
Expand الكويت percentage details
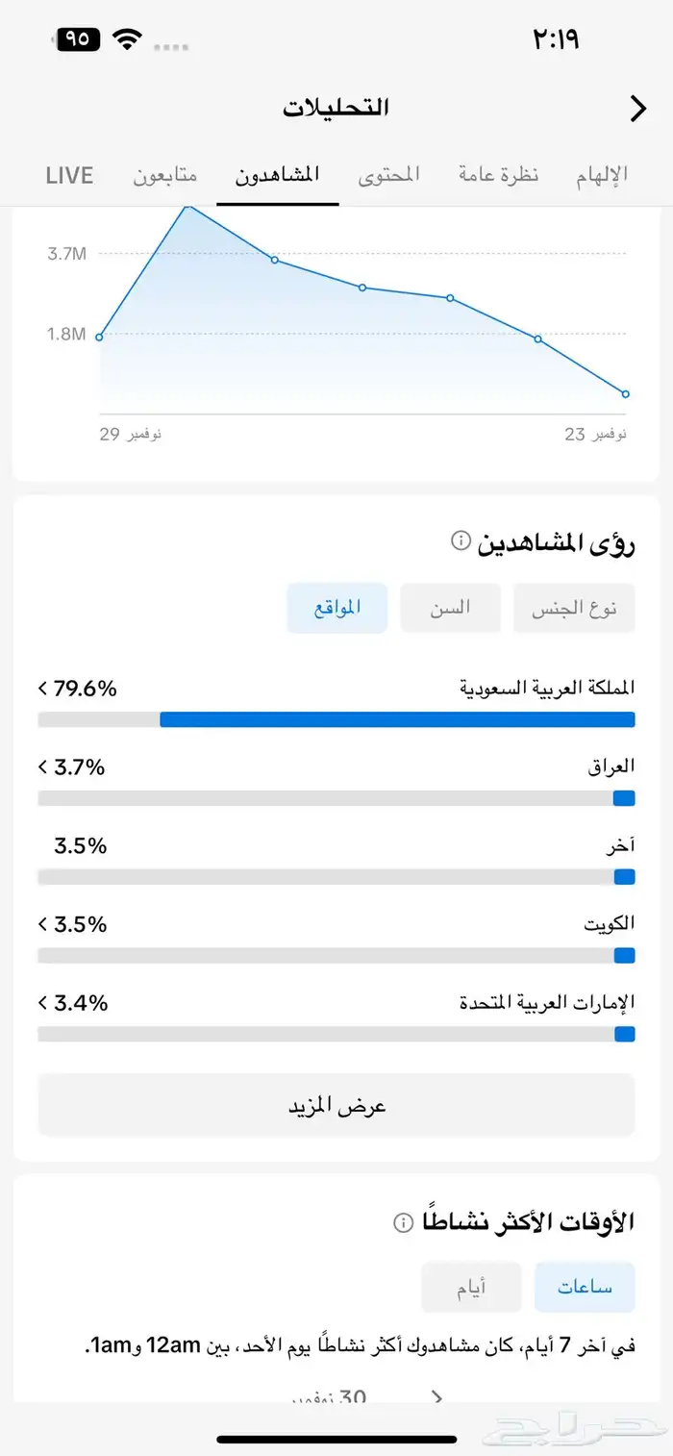pyautogui.click(x=40, y=924)
